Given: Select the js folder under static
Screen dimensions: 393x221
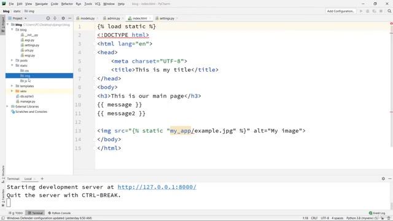Looking at the screenshot, I should [x=24, y=81].
